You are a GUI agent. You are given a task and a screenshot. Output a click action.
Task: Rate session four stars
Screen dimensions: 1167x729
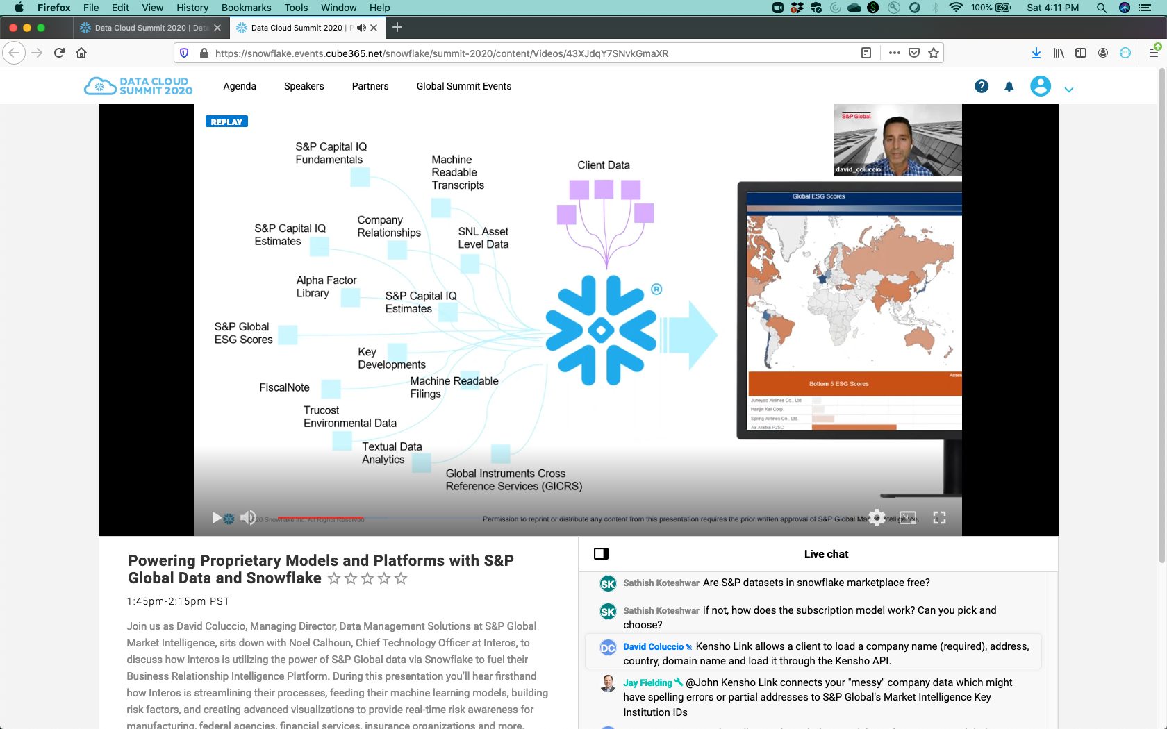click(x=384, y=578)
